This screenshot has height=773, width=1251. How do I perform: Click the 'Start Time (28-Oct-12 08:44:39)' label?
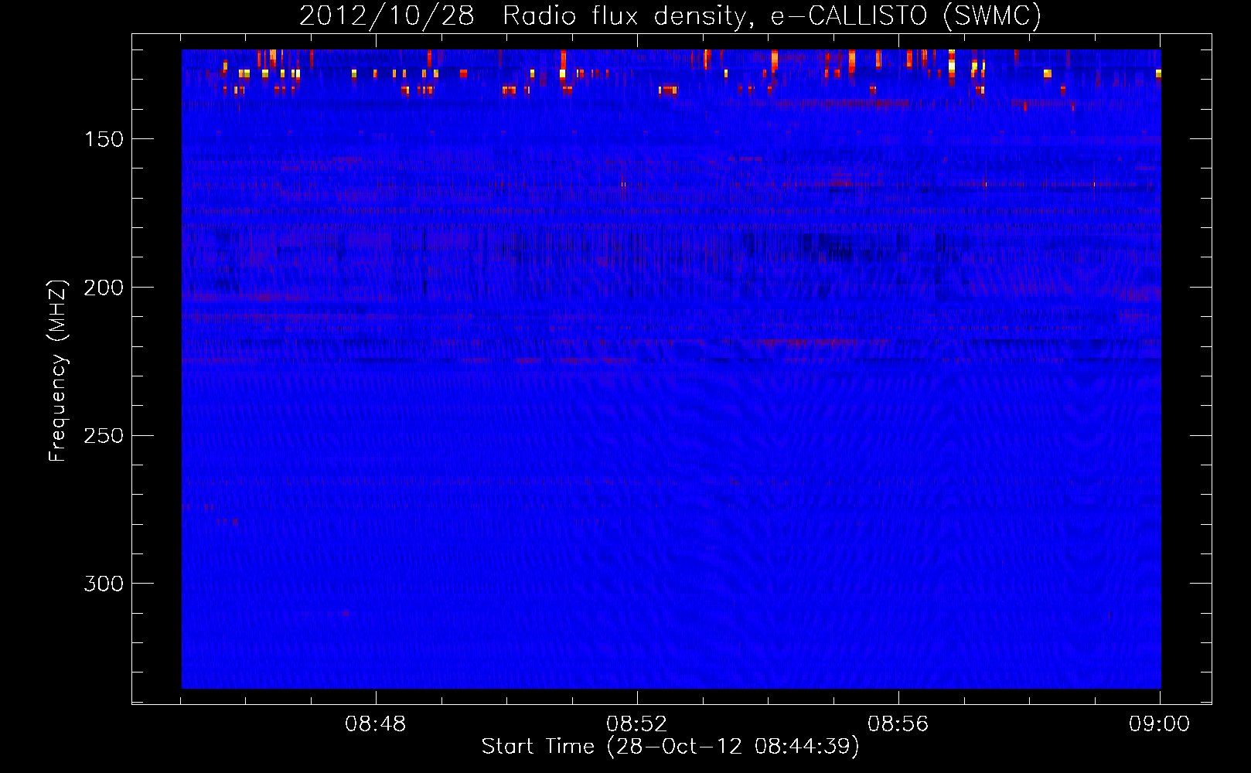tap(670, 747)
